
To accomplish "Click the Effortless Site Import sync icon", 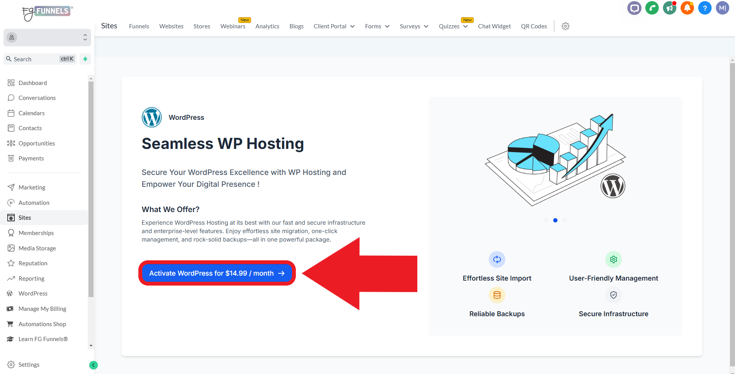I will (x=497, y=260).
